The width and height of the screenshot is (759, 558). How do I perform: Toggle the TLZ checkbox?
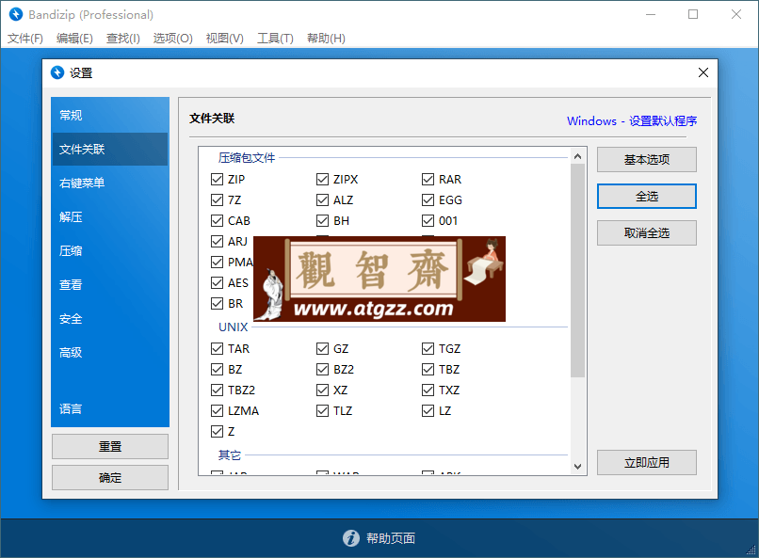pos(322,410)
